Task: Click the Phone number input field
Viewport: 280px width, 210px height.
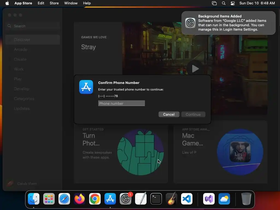Action: click(121, 103)
